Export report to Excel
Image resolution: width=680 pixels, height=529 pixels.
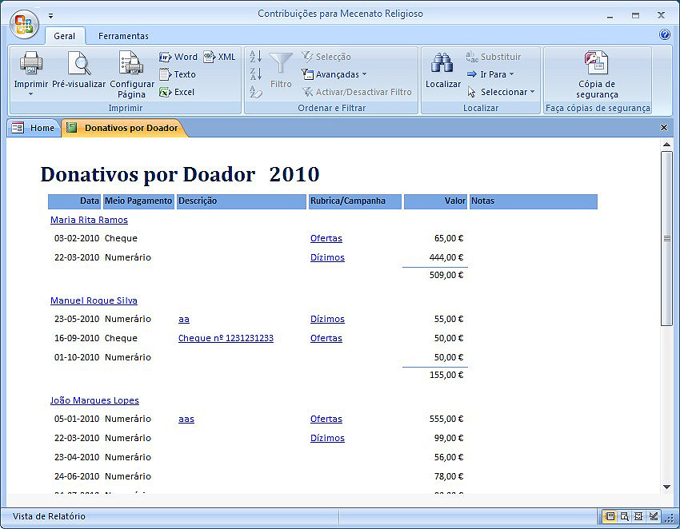coord(177,92)
